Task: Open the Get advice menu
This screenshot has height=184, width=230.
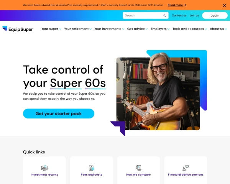Action: pos(137,29)
